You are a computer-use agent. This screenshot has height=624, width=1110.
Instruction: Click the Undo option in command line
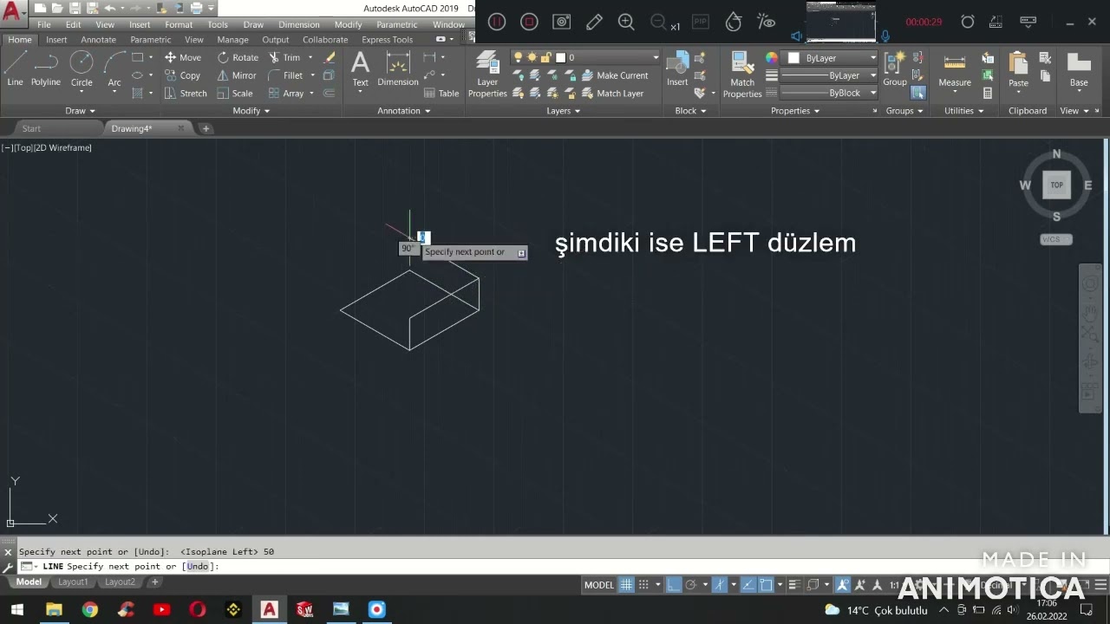pos(197,567)
